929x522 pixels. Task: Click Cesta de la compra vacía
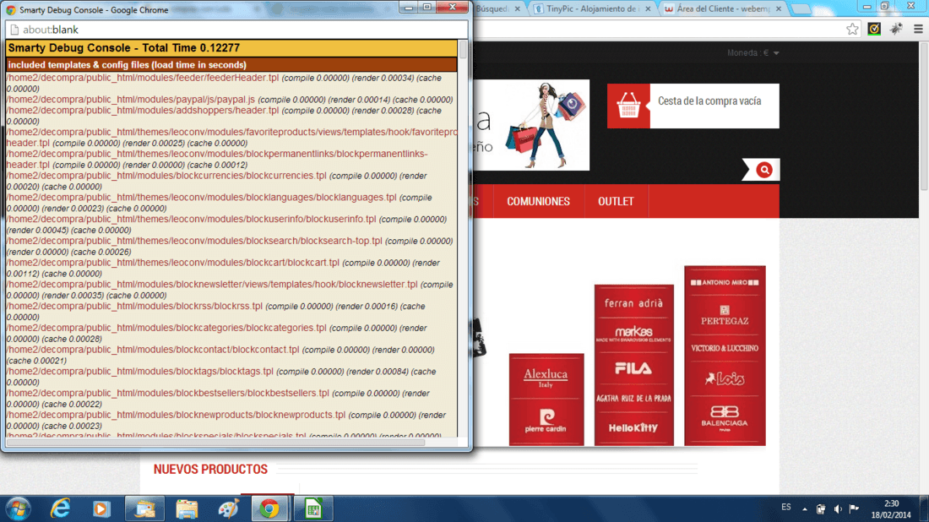[709, 101]
